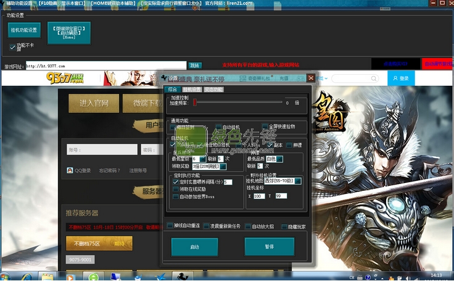Click the 9075-9001 server range button
The height and width of the screenshot is (281, 454).
[80, 259]
